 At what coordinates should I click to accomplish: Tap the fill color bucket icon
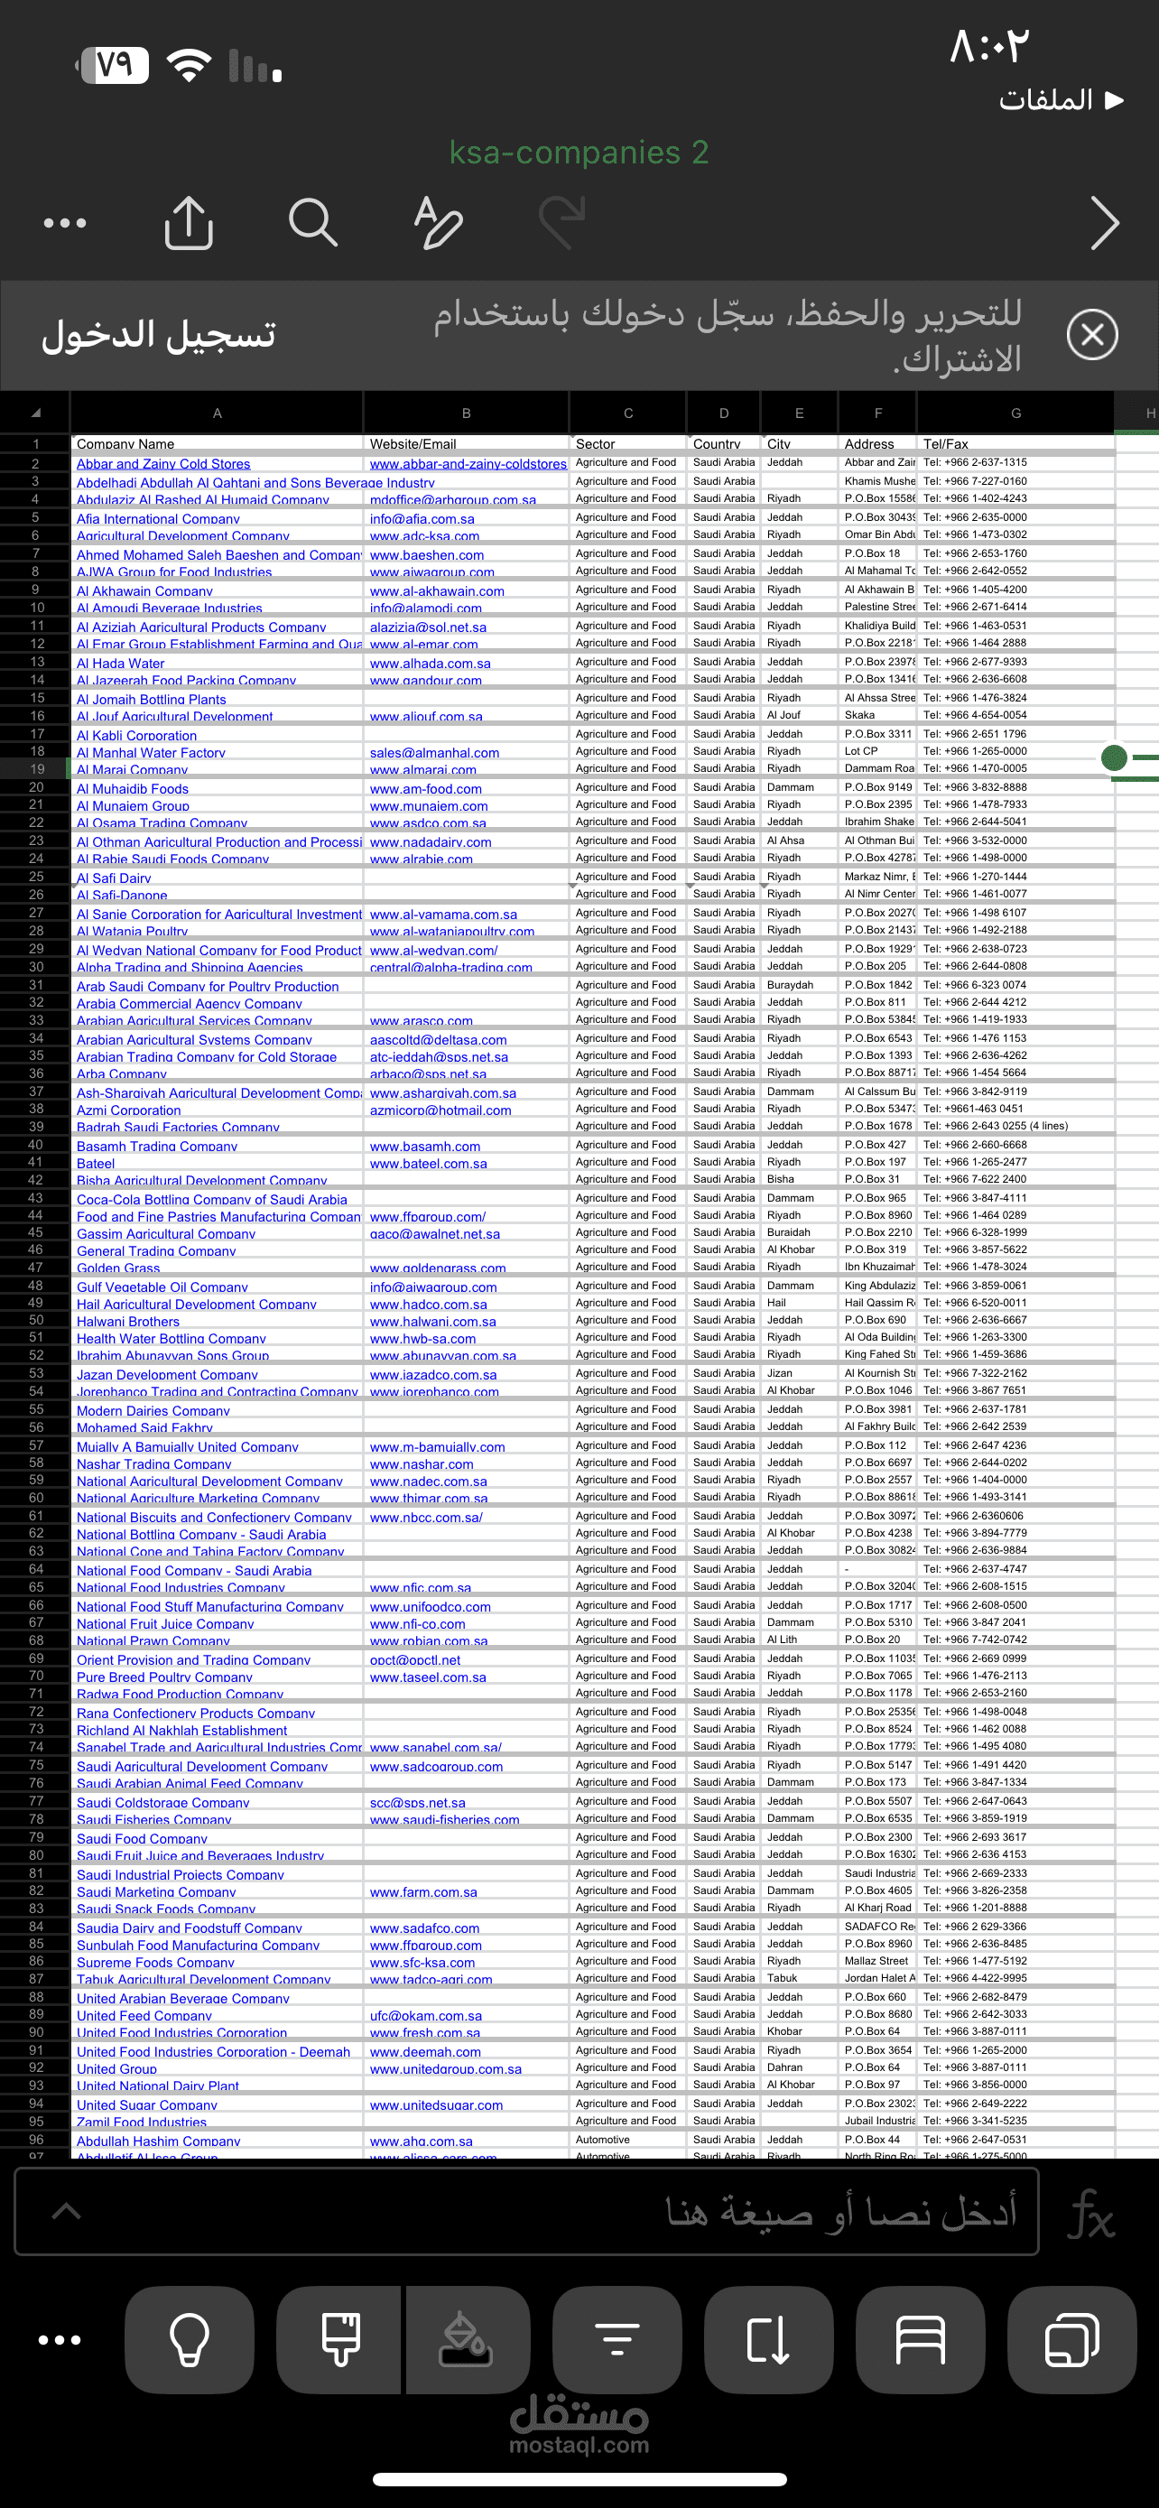pos(467,2339)
